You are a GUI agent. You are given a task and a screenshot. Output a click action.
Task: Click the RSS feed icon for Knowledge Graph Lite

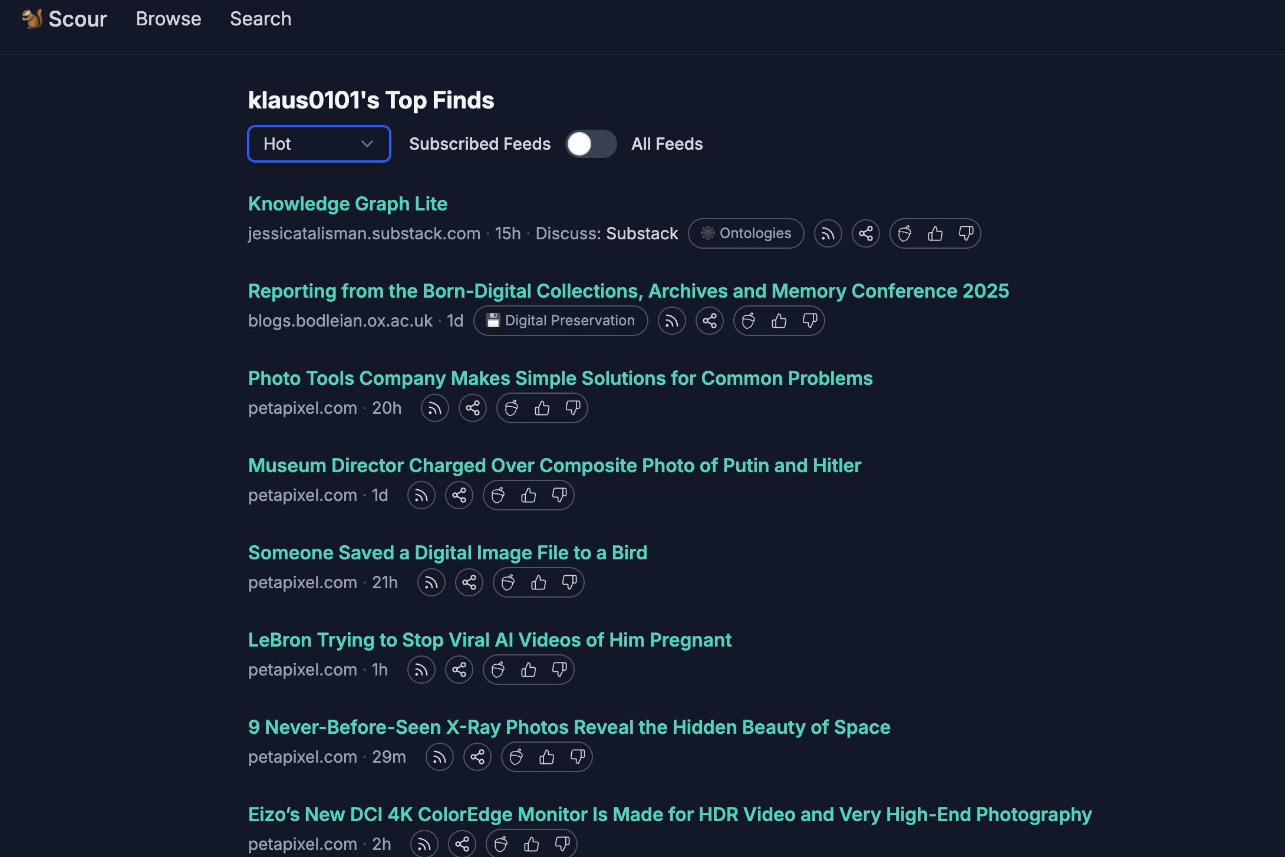[828, 233]
